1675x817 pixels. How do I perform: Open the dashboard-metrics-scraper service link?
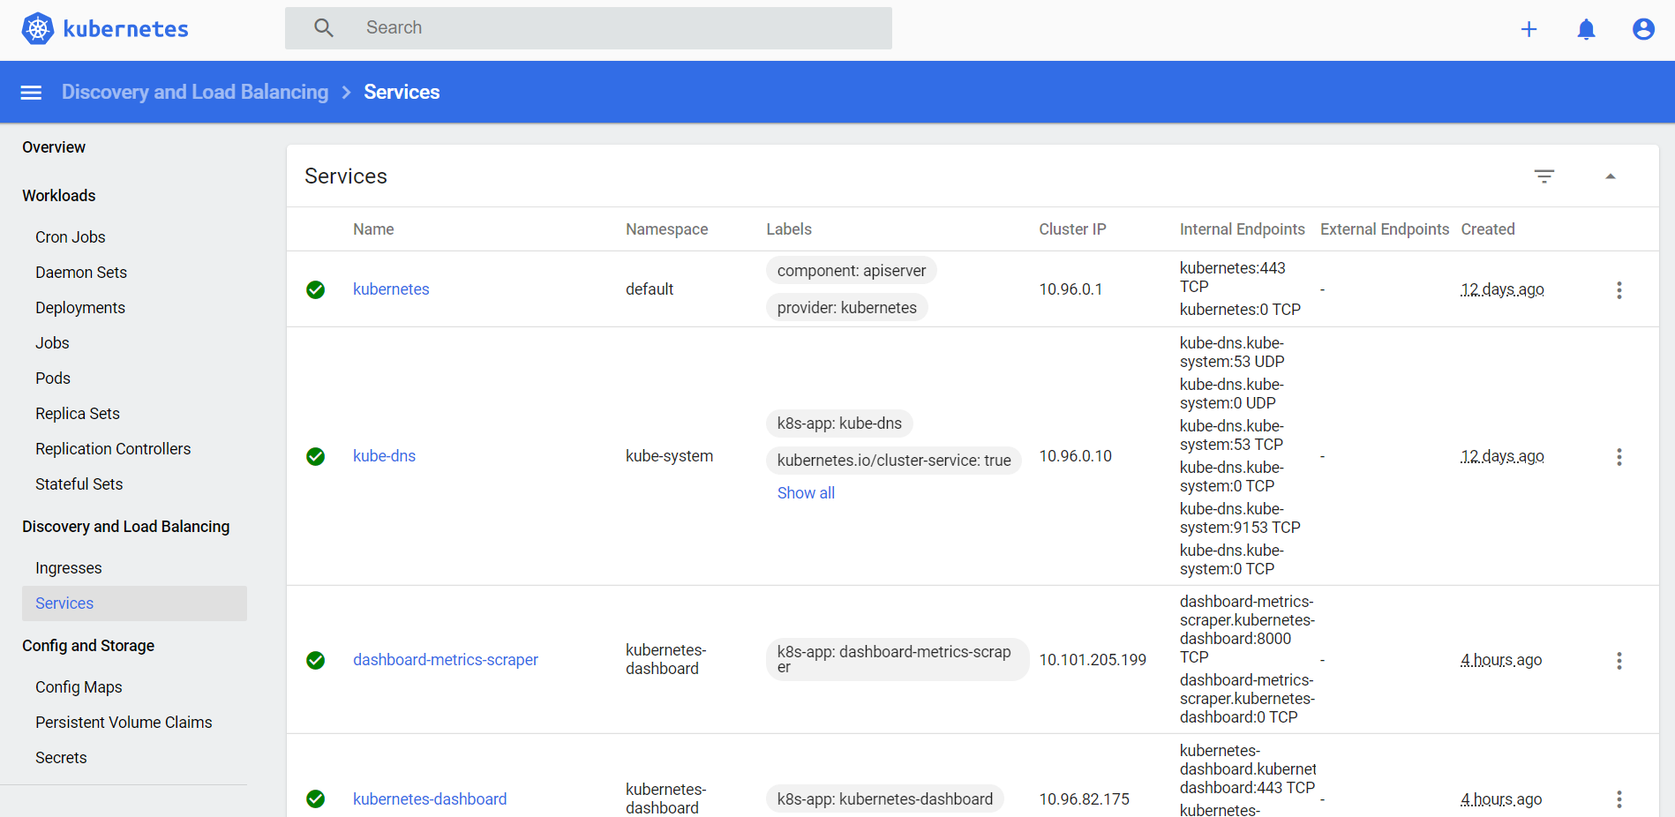(x=446, y=660)
